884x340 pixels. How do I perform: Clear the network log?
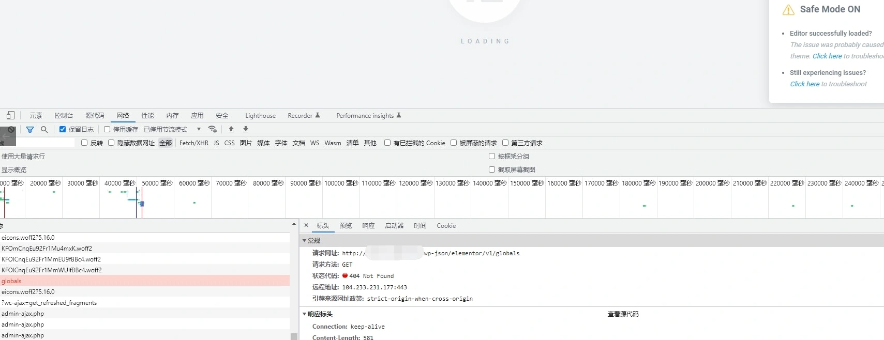11,130
